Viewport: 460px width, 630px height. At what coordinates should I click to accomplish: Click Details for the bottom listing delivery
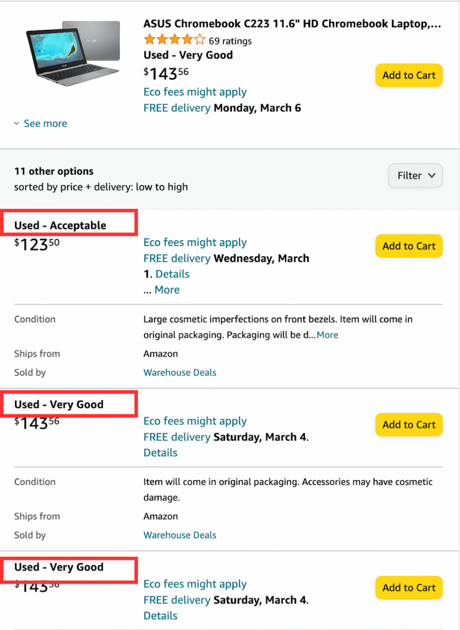pos(160,616)
